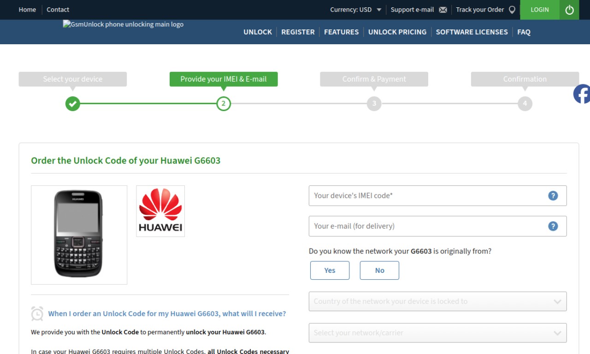The width and height of the screenshot is (590, 354).
Task: Click the step 2 circle in progress bar
Action: tap(224, 104)
